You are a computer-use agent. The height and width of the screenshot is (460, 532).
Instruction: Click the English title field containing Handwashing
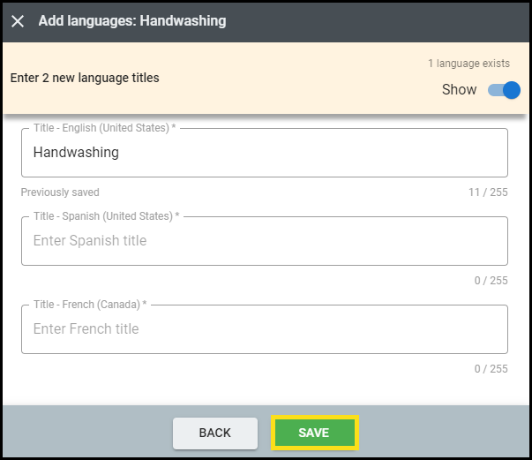264,153
